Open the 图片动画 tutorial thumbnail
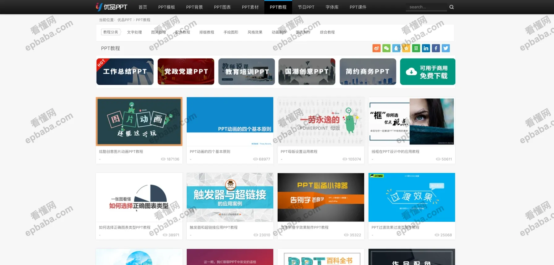This screenshot has height=265, width=554. (x=139, y=121)
